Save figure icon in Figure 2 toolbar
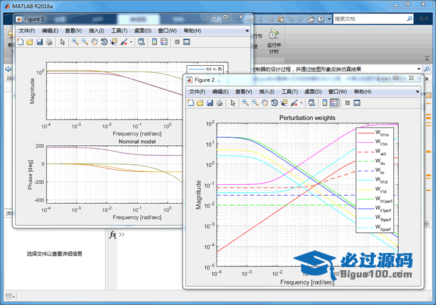 click(210, 103)
